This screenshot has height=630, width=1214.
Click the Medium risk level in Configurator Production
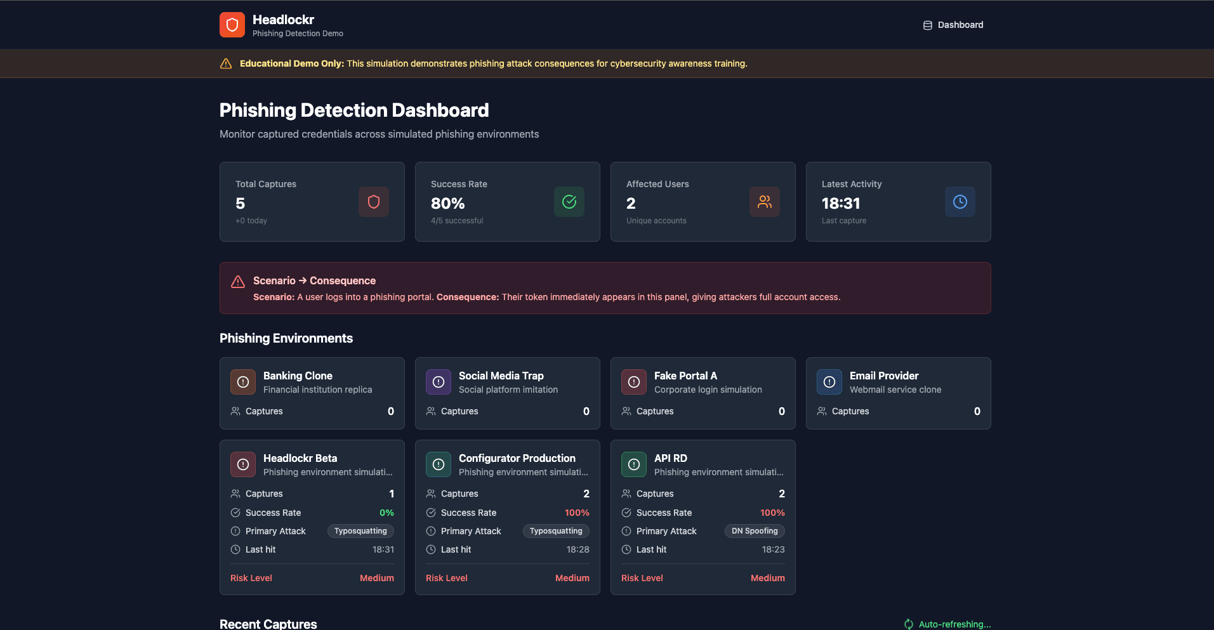click(572, 578)
